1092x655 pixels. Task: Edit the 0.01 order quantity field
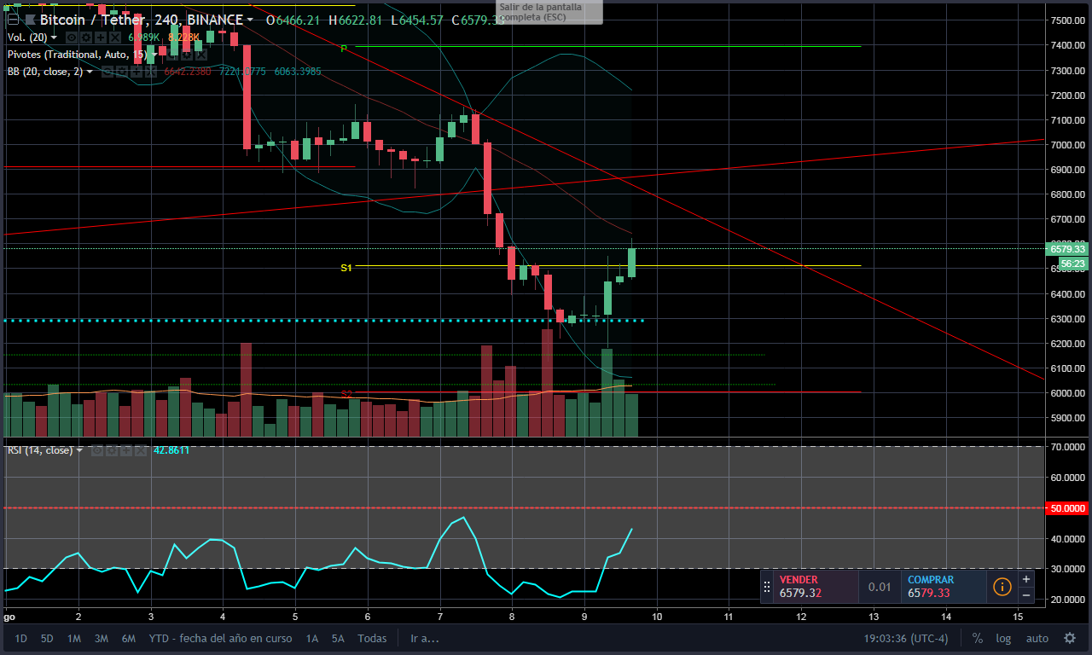coord(880,587)
